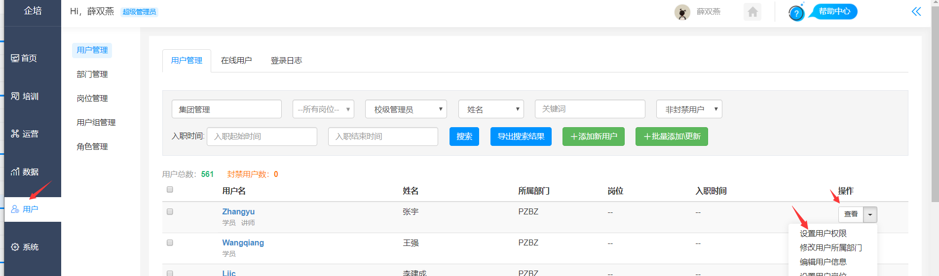Open 帮助中心 help center

point(834,11)
